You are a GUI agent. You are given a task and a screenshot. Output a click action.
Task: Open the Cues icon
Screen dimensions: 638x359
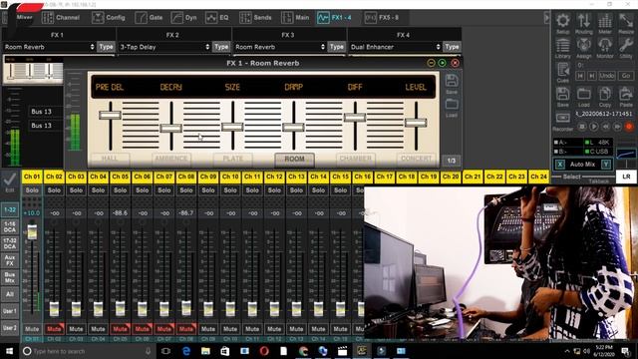563,73
